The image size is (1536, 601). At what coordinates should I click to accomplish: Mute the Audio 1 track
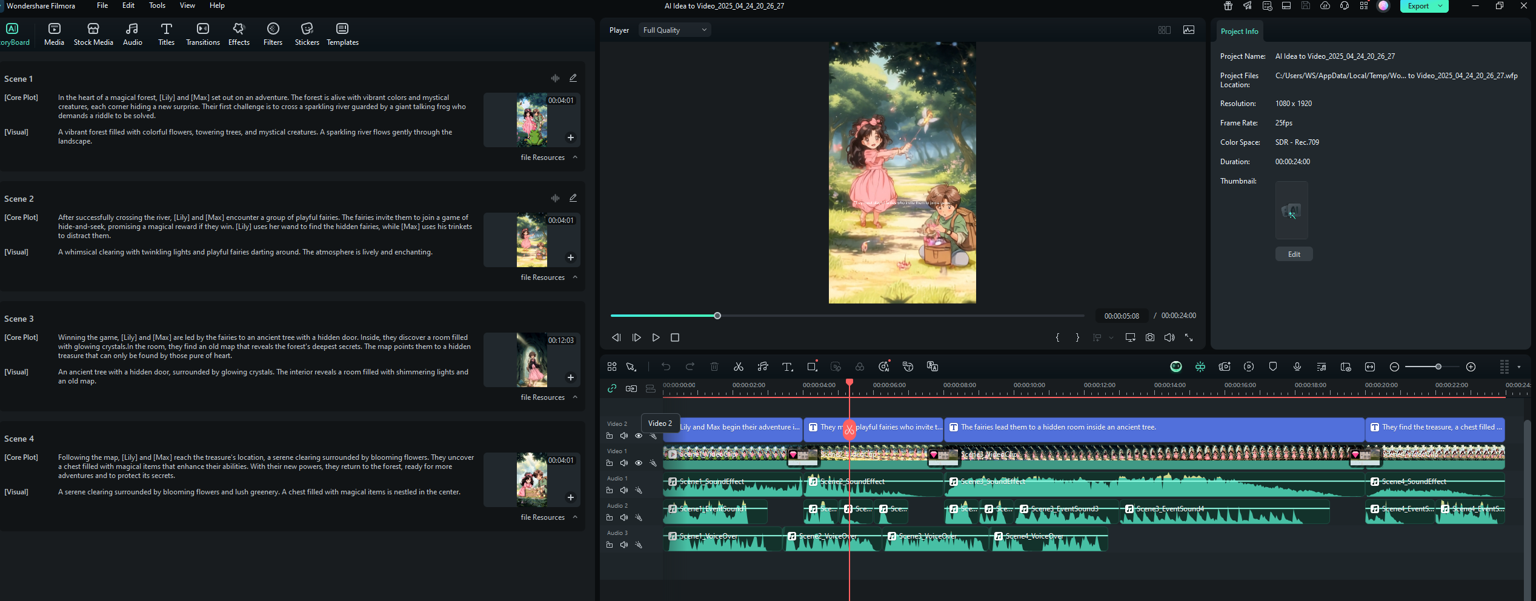point(623,490)
